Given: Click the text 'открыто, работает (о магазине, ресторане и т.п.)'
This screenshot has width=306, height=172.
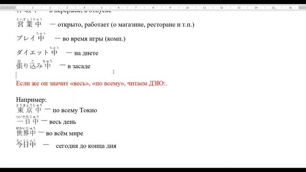Looking at the screenshot, I should tap(126, 25).
